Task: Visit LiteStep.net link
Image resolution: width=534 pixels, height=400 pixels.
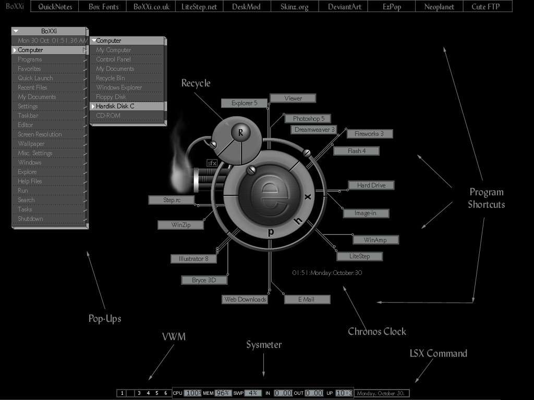Action: coord(199,6)
